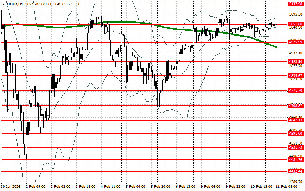Viewport: 305px width, 191px height.
Task: Click the 4 Feb 11:00 time label
Action: point(111,187)
